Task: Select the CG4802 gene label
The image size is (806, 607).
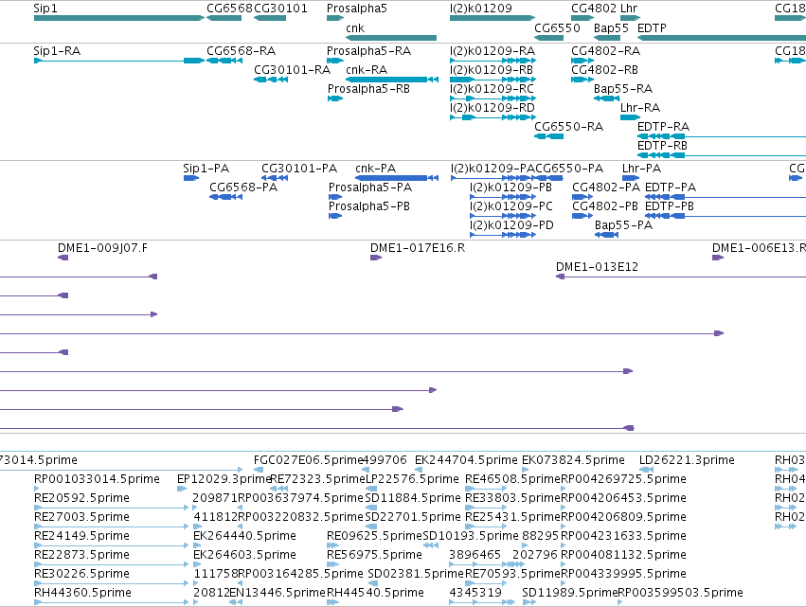Action: pos(594,9)
